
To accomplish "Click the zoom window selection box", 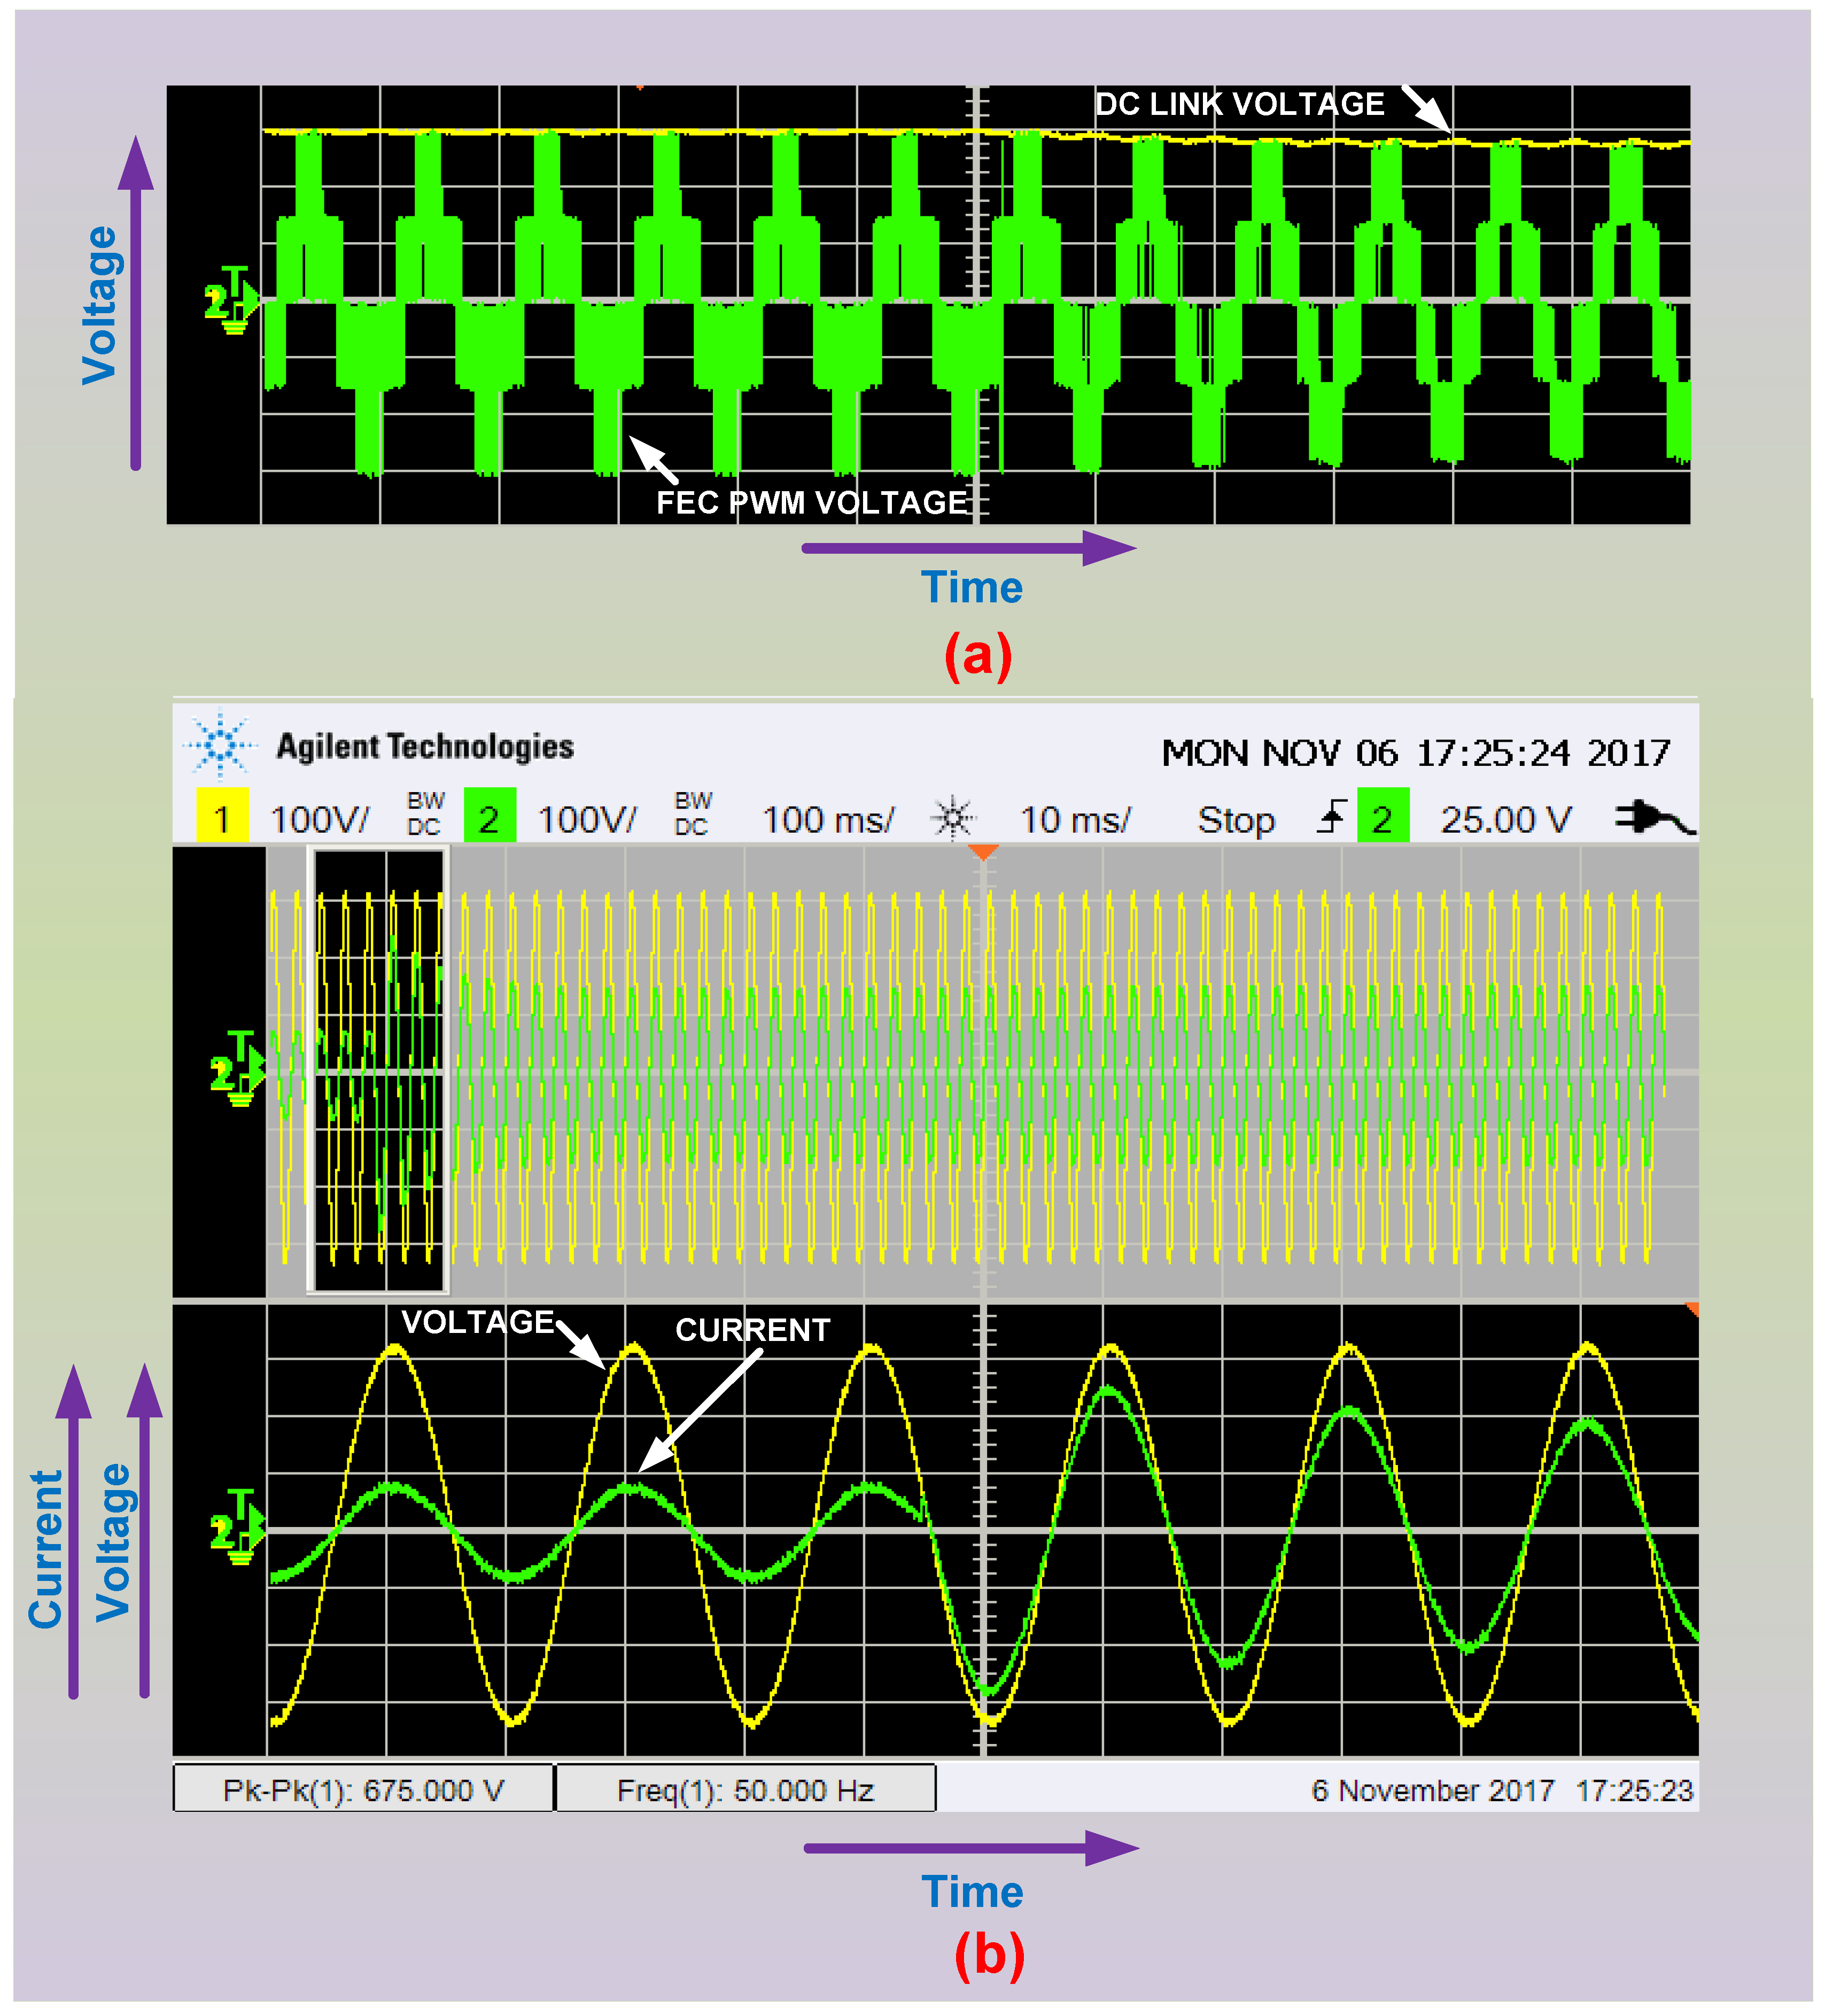I will (x=379, y=1070).
